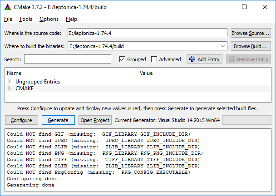Click 'Could NOT find PkgConfig' log line
The width and height of the screenshot is (276, 196).
[99, 172]
